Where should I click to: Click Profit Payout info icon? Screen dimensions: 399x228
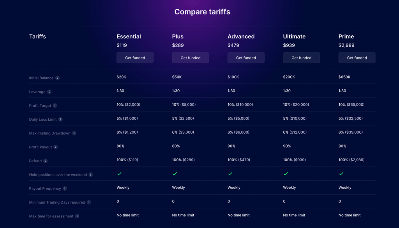coord(56,147)
